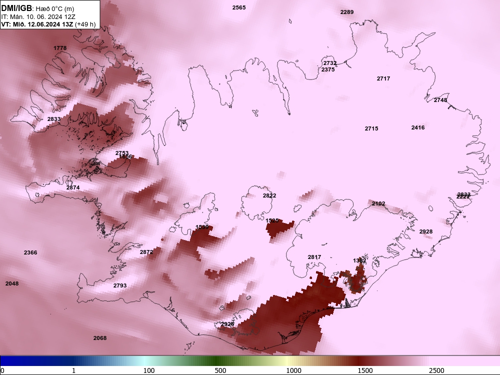Click the 2366 value over the western sea
500x375 pixels.
click(30, 252)
